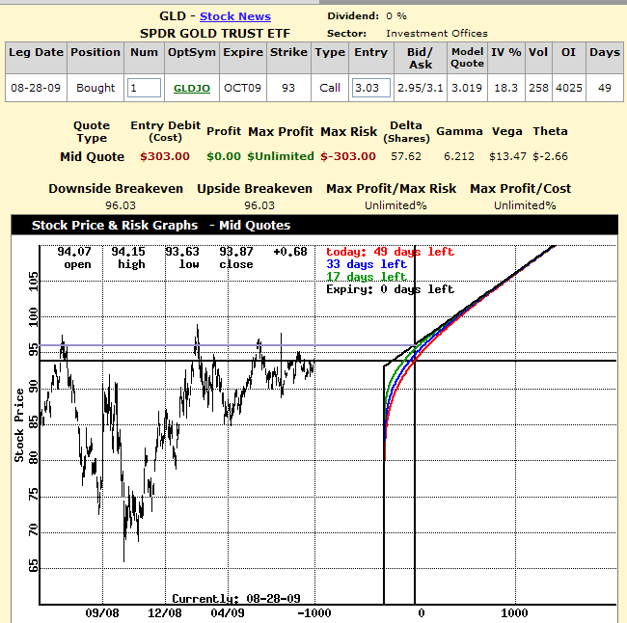Click the $-2.66 theta value
Image resolution: width=627 pixels, height=623 pixels.
550,156
